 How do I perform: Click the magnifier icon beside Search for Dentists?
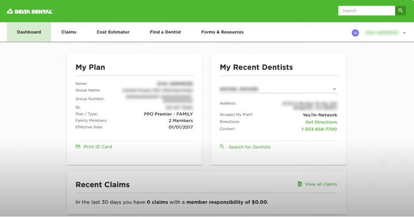pyautogui.click(x=222, y=147)
